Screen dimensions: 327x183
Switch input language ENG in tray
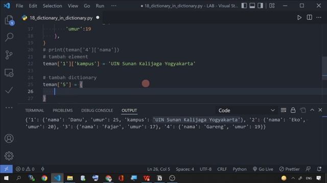point(309,178)
